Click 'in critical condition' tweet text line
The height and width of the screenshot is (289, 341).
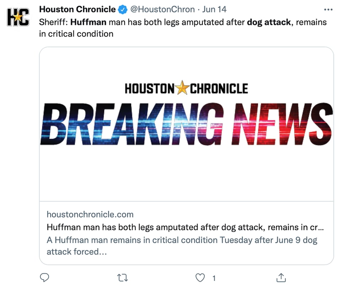point(76,34)
